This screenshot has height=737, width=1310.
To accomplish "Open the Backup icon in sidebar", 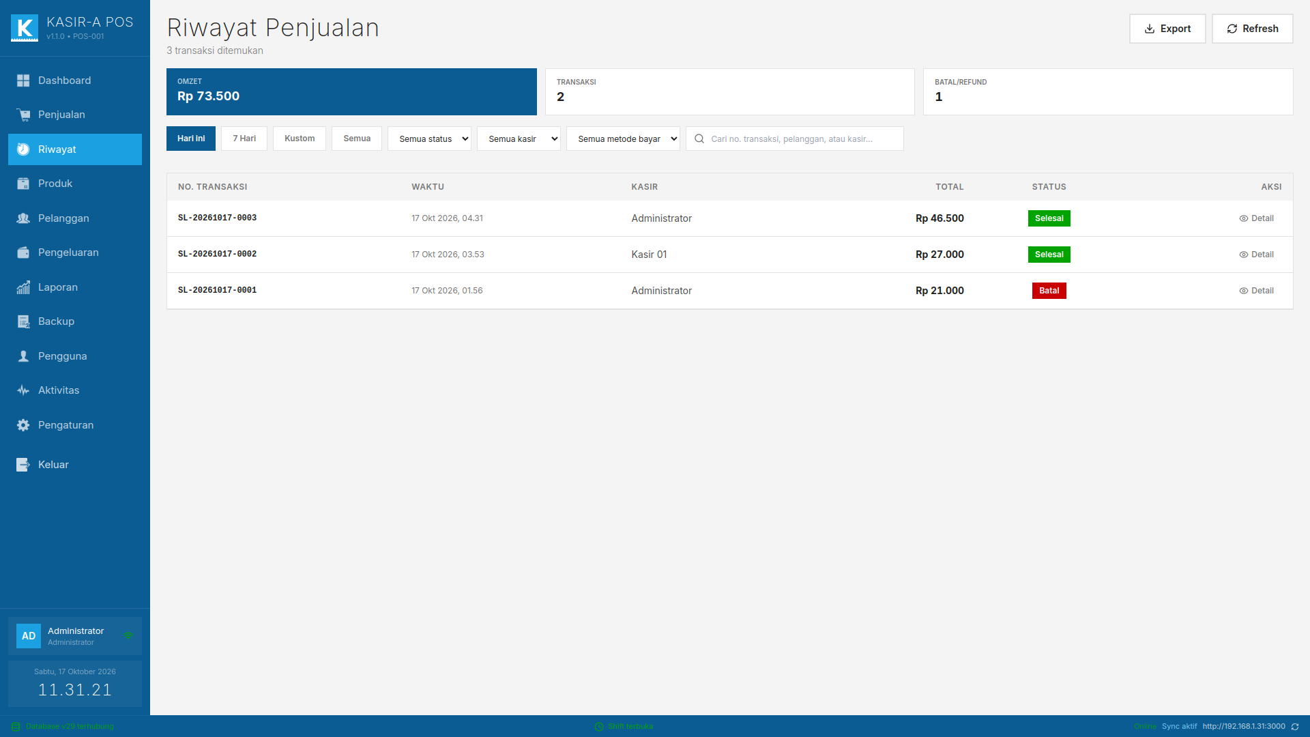I will click(23, 321).
